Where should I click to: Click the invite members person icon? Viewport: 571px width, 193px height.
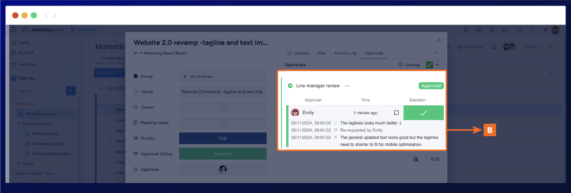click(x=492, y=29)
